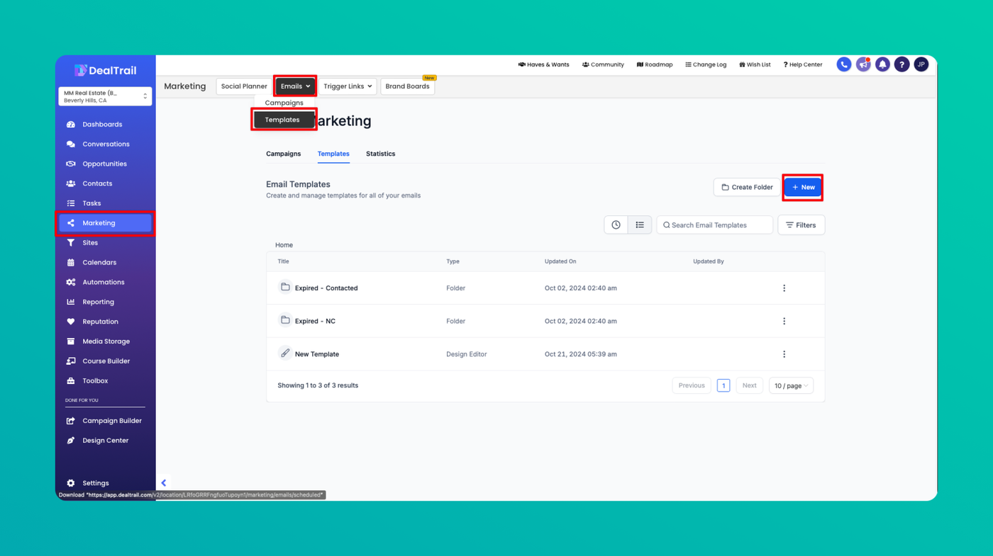
Task: Go to Automations section
Action: coord(105,282)
